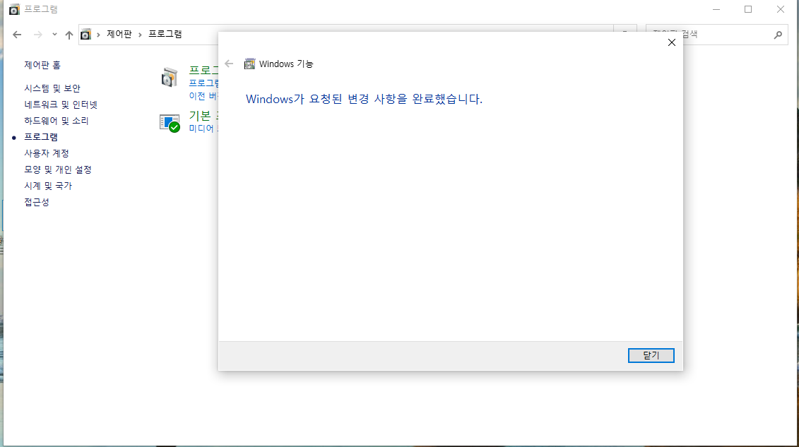The image size is (799, 447).
Task: Open recent locations dropdown arrow
Action: pos(54,35)
